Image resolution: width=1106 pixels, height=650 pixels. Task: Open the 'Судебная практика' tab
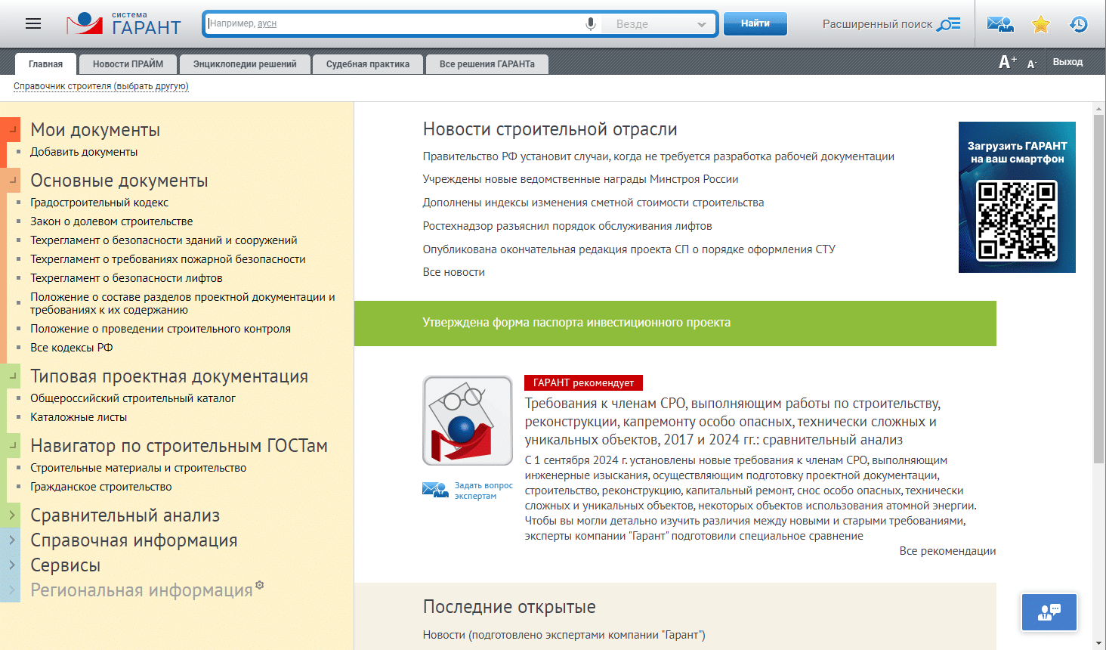pyautogui.click(x=367, y=64)
